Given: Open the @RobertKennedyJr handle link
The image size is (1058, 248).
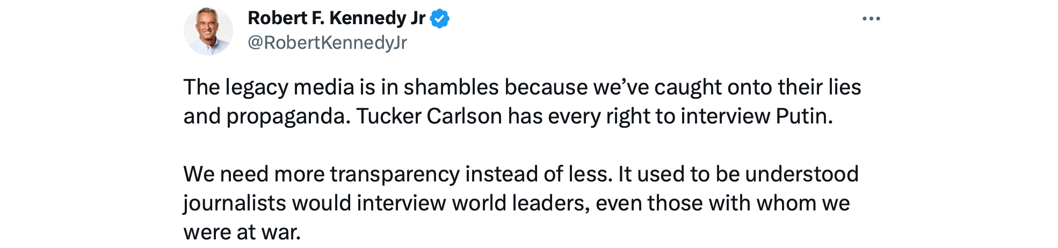Looking at the screenshot, I should pos(327,42).
